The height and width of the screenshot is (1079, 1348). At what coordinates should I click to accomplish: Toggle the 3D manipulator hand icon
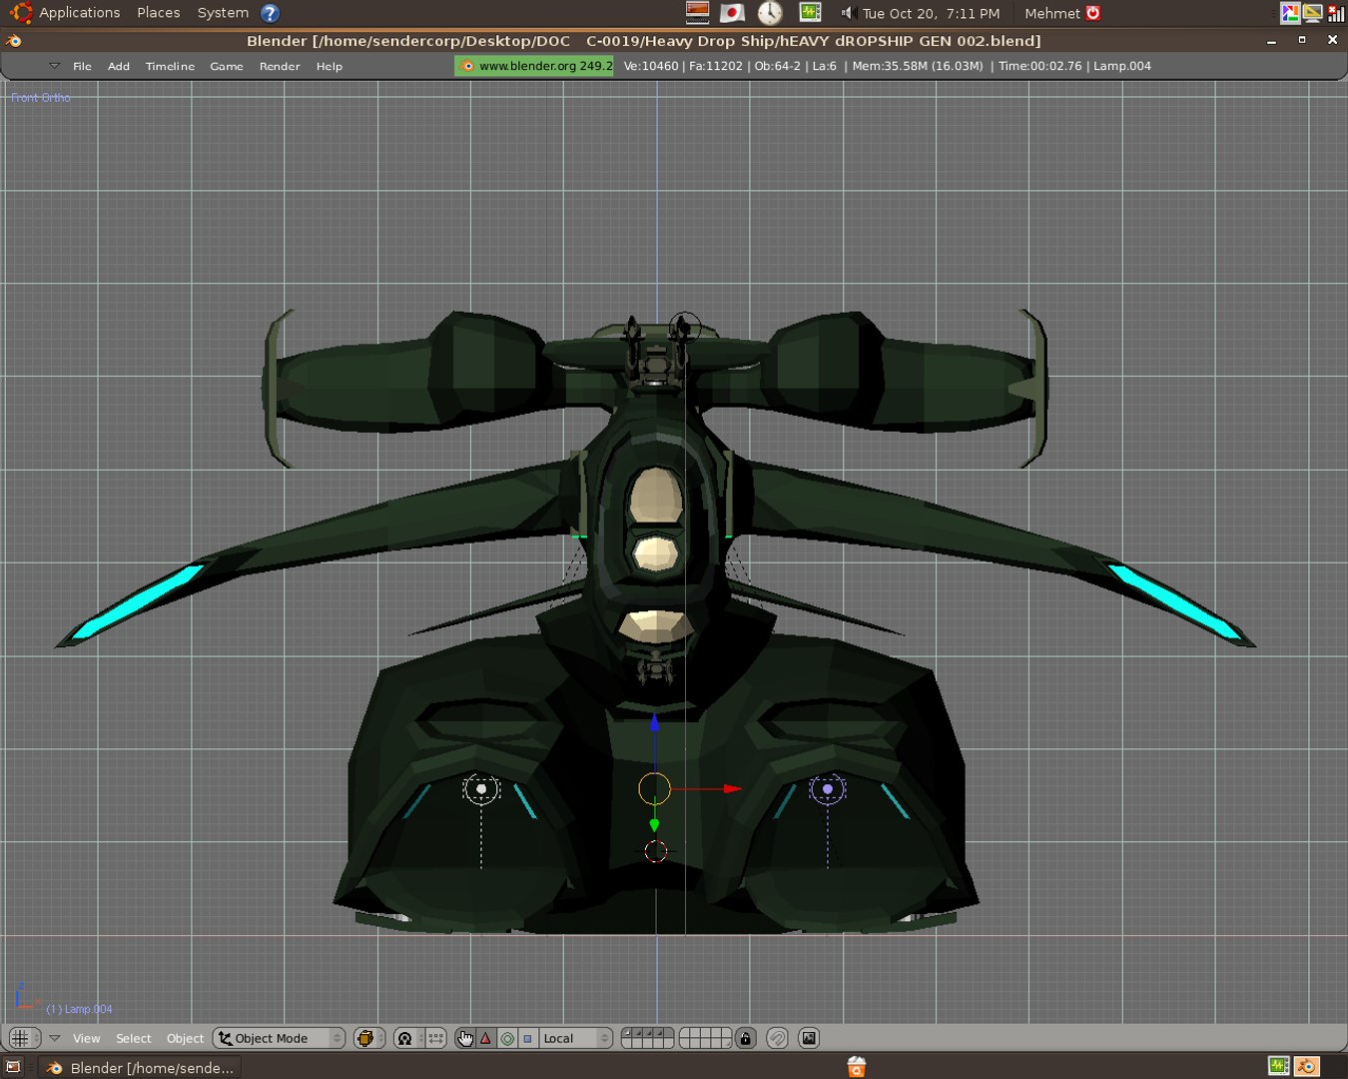pos(465,1038)
